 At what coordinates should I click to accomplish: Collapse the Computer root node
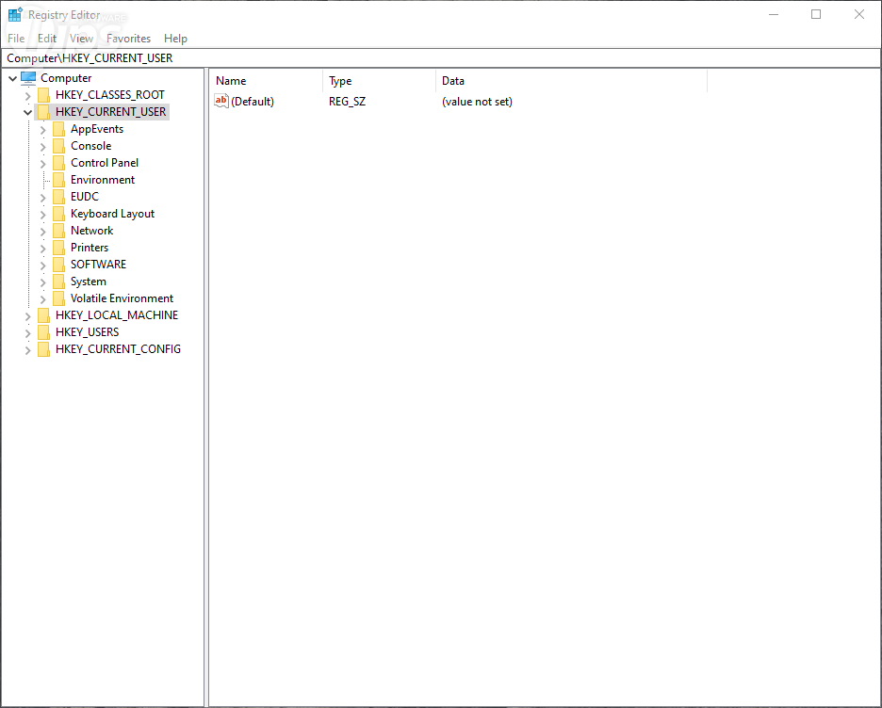(12, 79)
